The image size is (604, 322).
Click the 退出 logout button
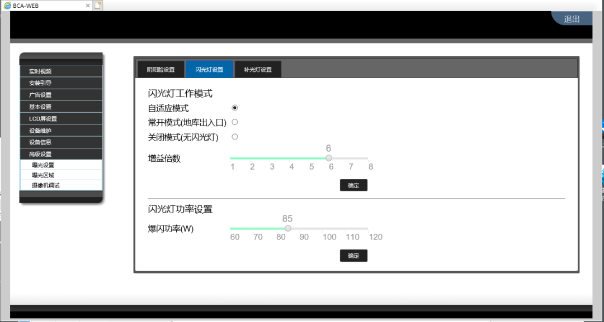tap(572, 19)
